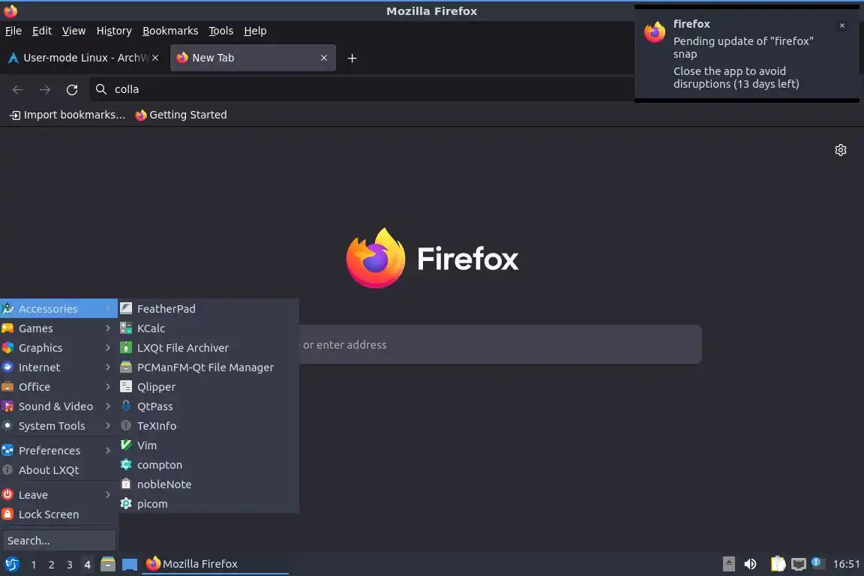Click the update notifier tray icon

pyautogui.click(x=817, y=562)
